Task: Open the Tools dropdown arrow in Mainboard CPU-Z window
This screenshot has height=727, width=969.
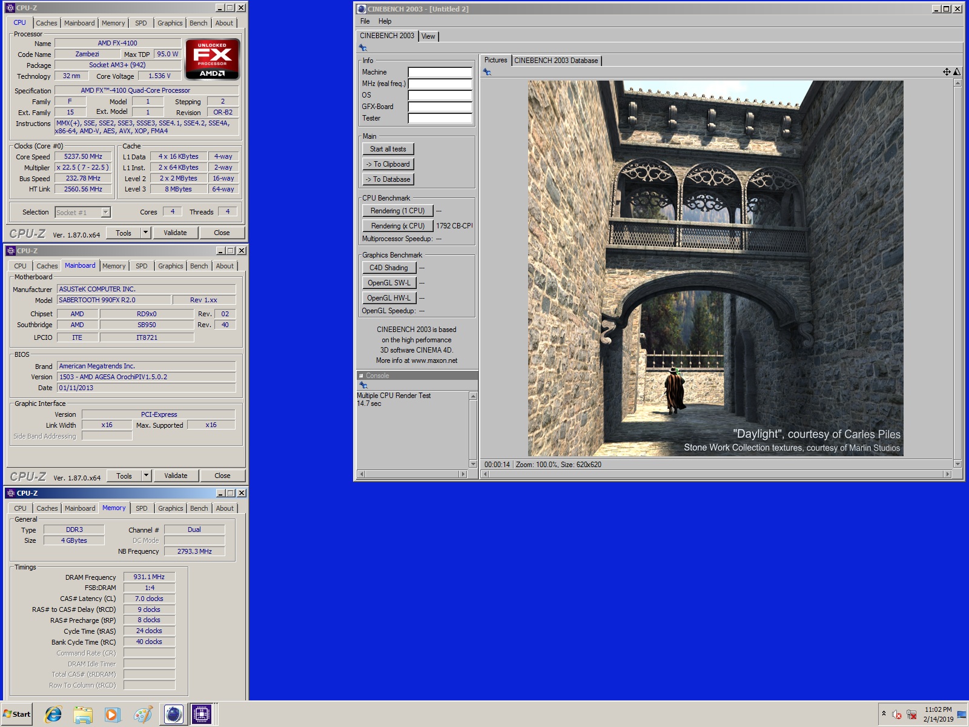Action: (146, 476)
